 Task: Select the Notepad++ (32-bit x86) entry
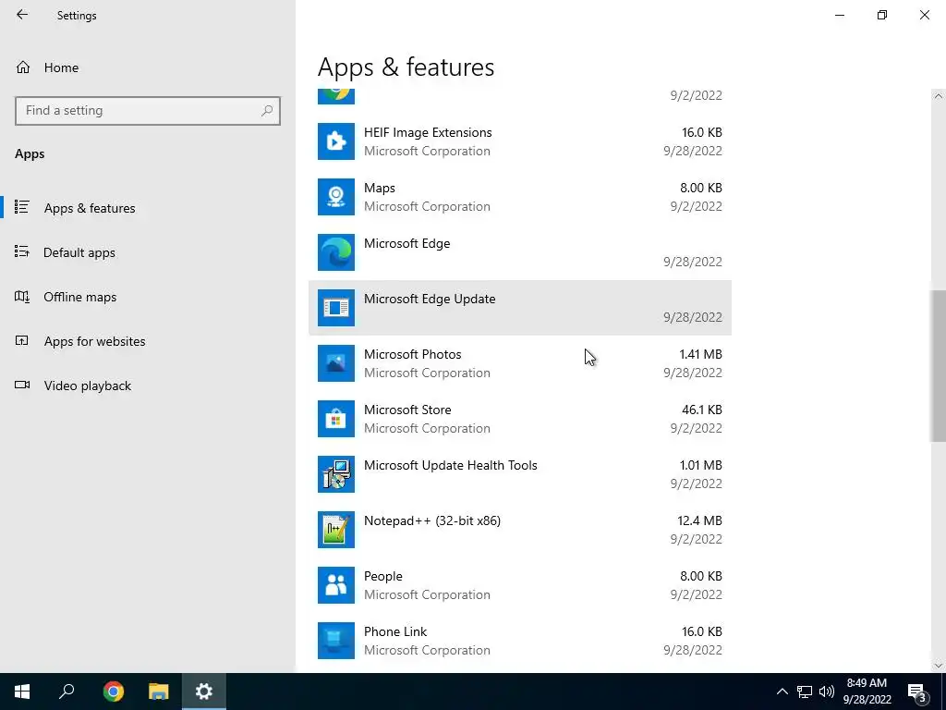[x=520, y=530]
